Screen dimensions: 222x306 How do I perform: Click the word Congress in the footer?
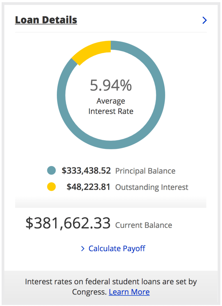point(89,292)
